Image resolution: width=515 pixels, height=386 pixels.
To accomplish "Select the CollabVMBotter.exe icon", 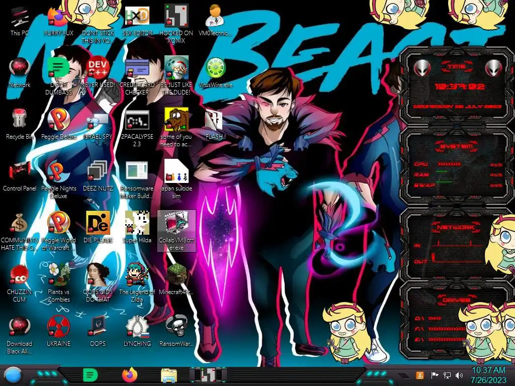I will [177, 231].
